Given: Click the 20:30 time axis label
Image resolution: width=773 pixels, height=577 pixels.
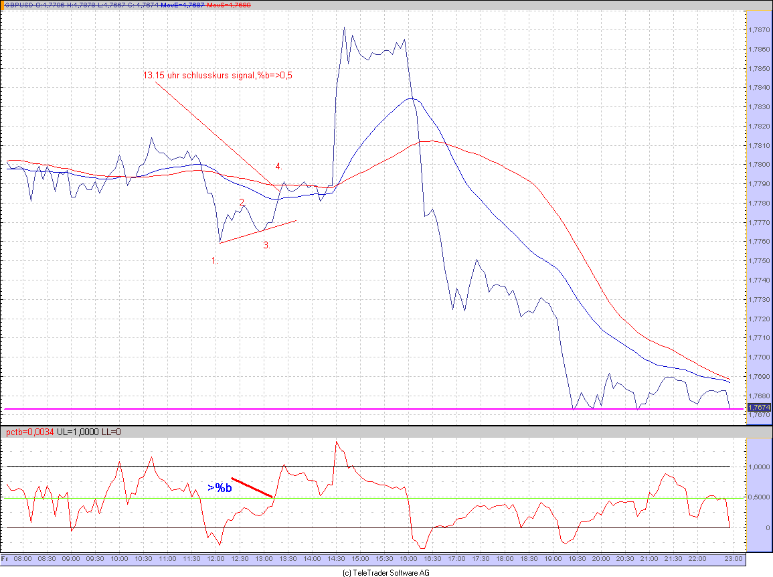Looking at the screenshot, I should (x=625, y=559).
